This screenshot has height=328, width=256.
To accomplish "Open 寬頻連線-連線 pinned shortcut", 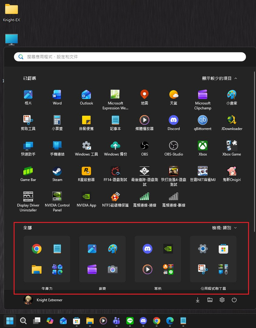I will point(144,199).
